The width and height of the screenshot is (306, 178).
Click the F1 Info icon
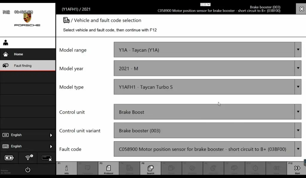(x=66, y=169)
